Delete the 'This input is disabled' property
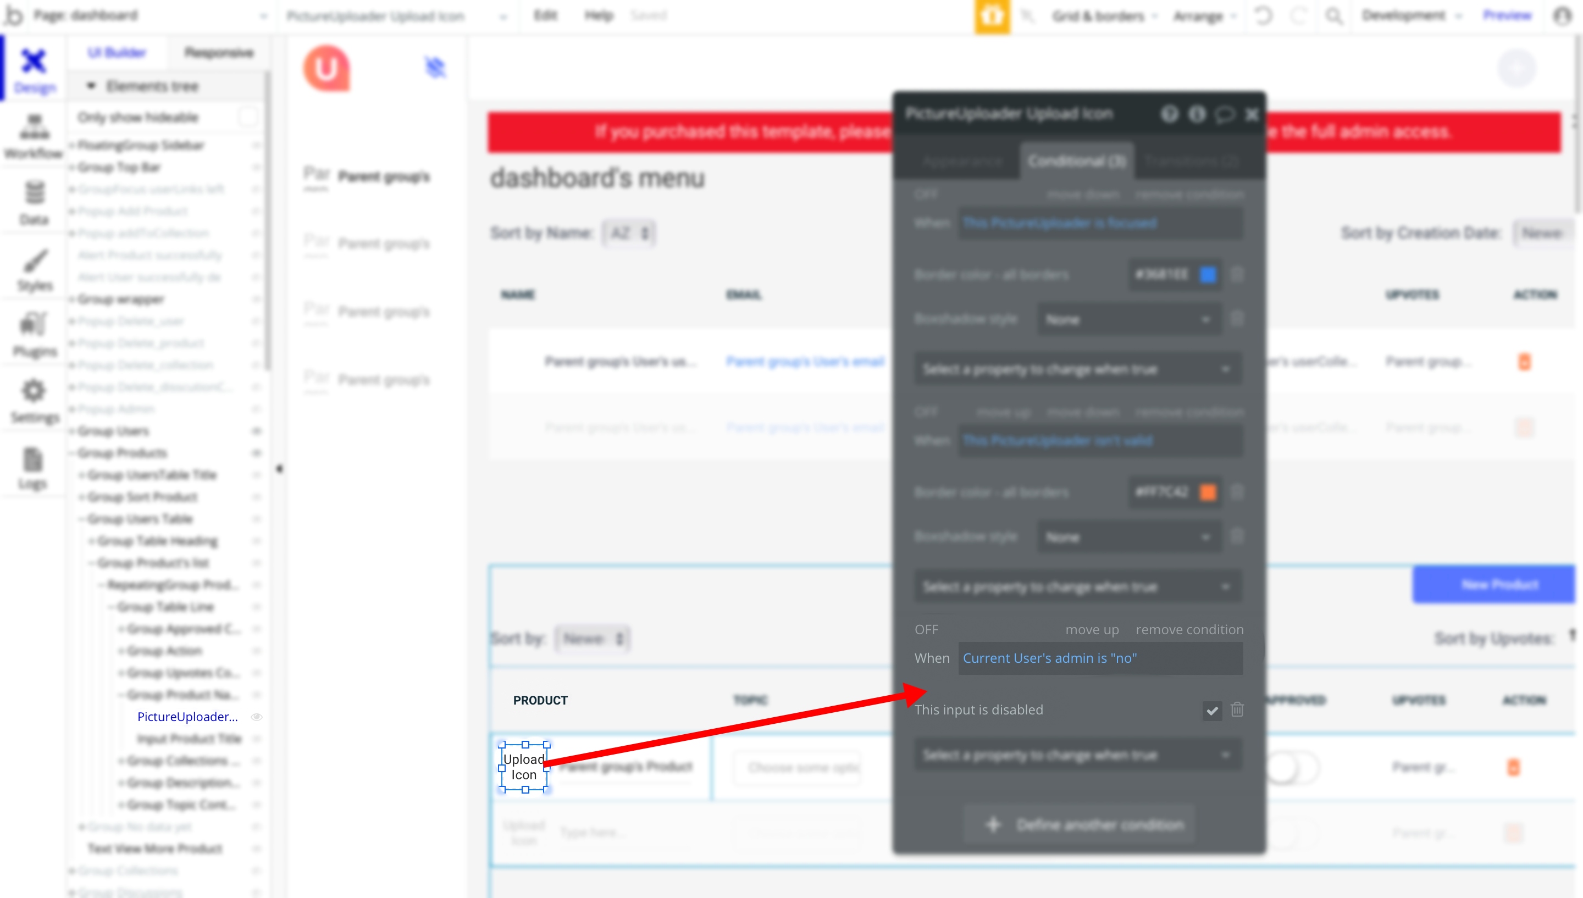 pos(1236,709)
